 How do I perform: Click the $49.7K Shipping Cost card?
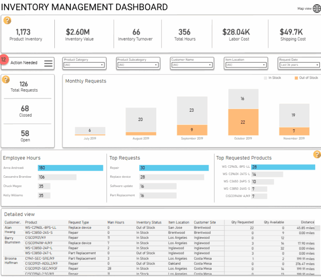pos(293,35)
